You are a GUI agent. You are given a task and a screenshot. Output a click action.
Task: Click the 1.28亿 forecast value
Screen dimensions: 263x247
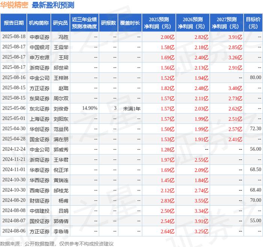168,149
